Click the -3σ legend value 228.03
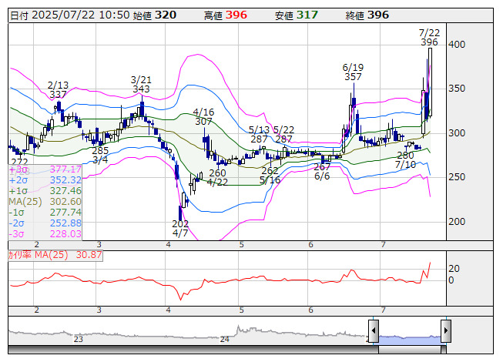This screenshot has width=503, height=362. [x=65, y=233]
